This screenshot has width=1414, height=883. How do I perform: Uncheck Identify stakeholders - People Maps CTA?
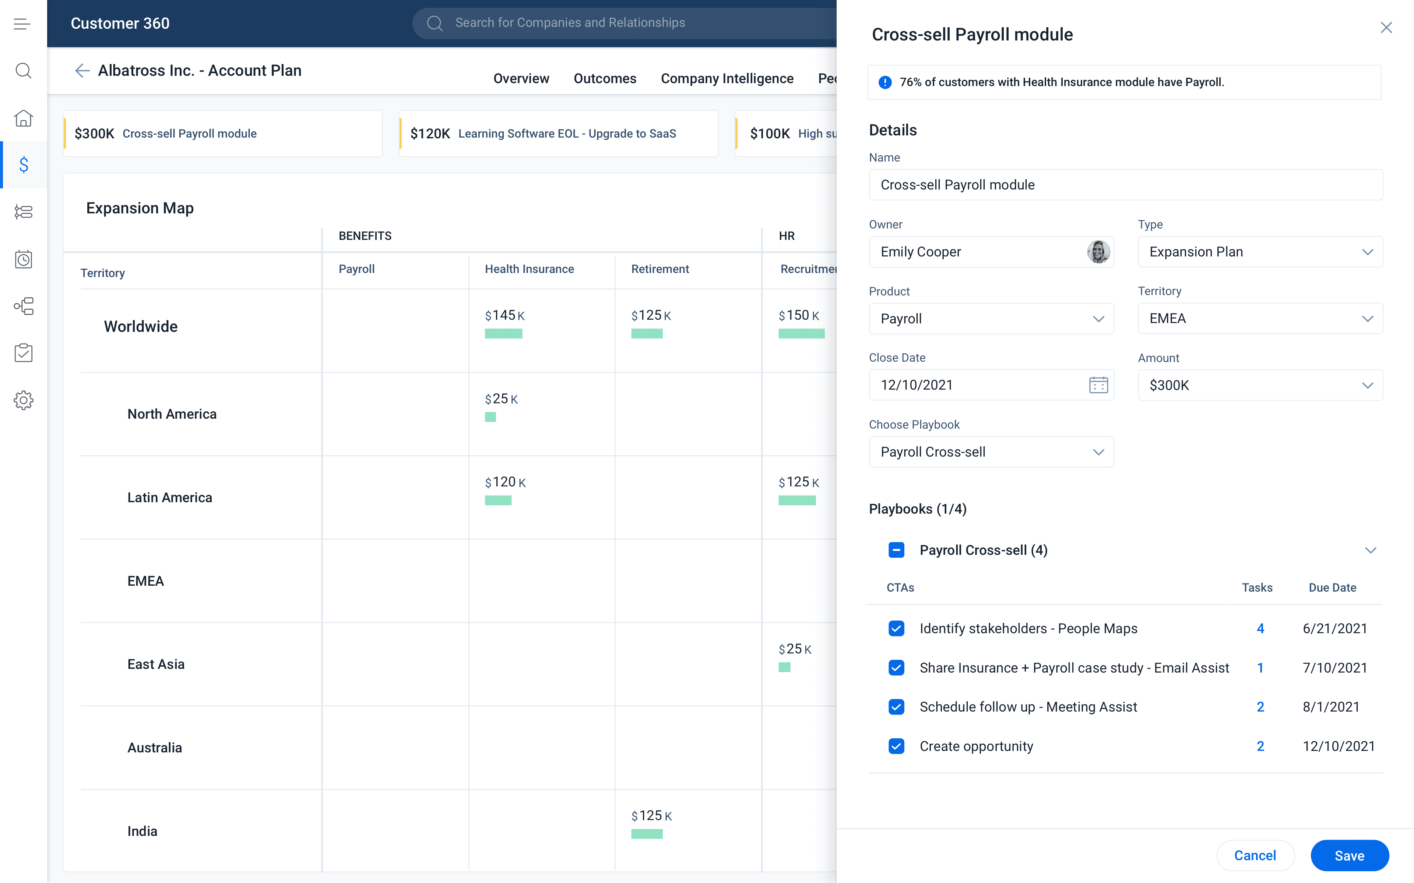click(x=896, y=628)
